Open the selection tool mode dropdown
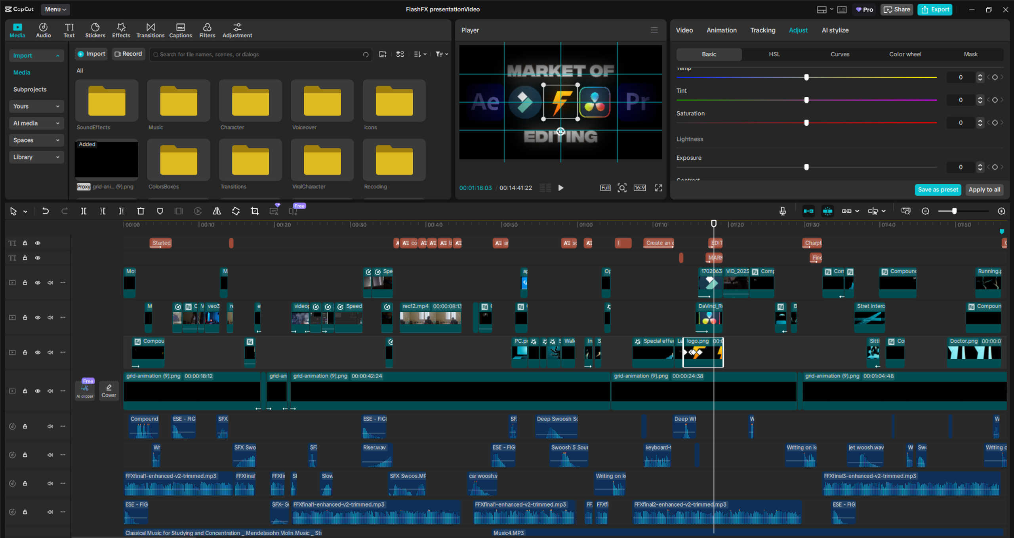The image size is (1014, 538). click(25, 212)
